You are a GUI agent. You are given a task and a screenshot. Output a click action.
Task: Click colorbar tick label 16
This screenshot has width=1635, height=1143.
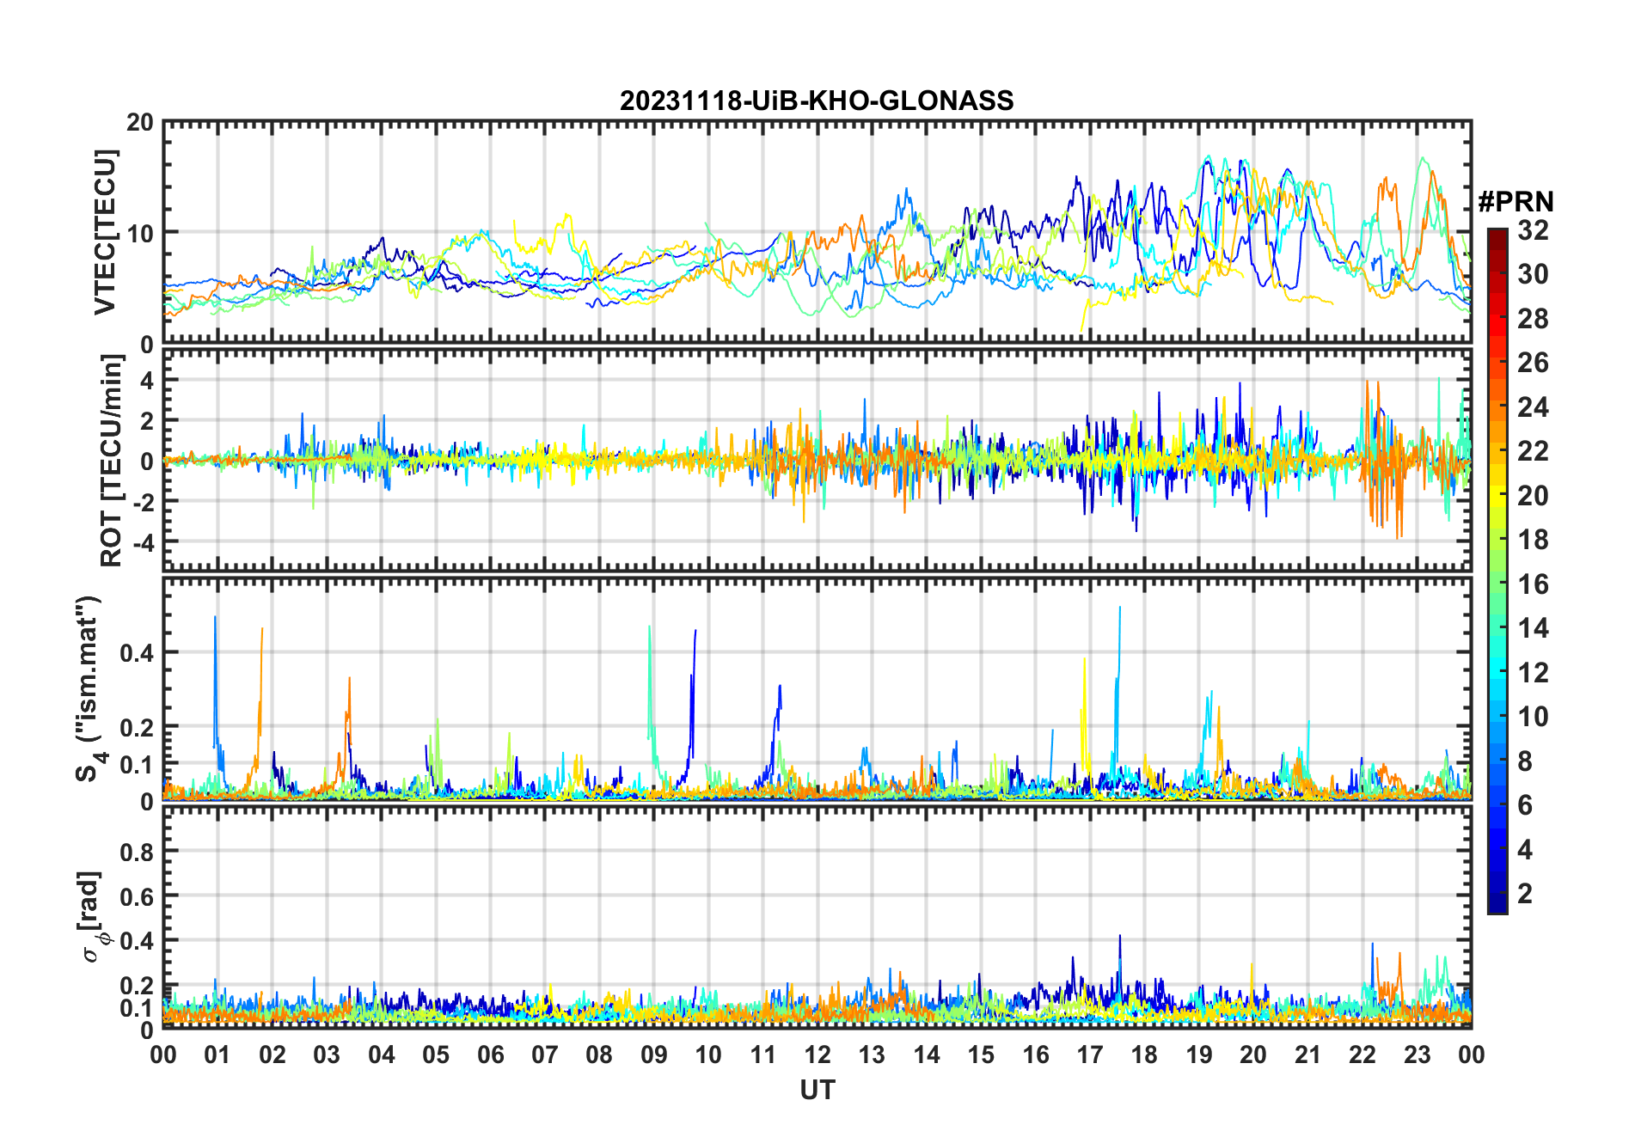1533,584
